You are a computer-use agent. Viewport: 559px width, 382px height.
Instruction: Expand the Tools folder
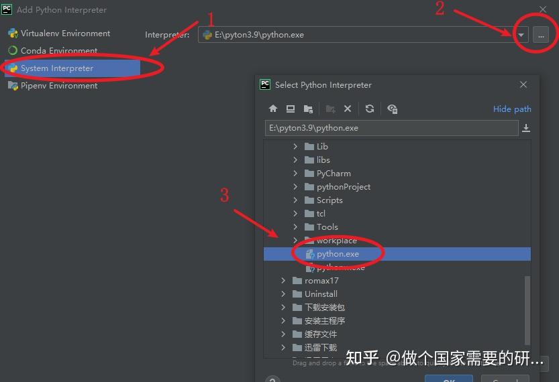tap(295, 227)
